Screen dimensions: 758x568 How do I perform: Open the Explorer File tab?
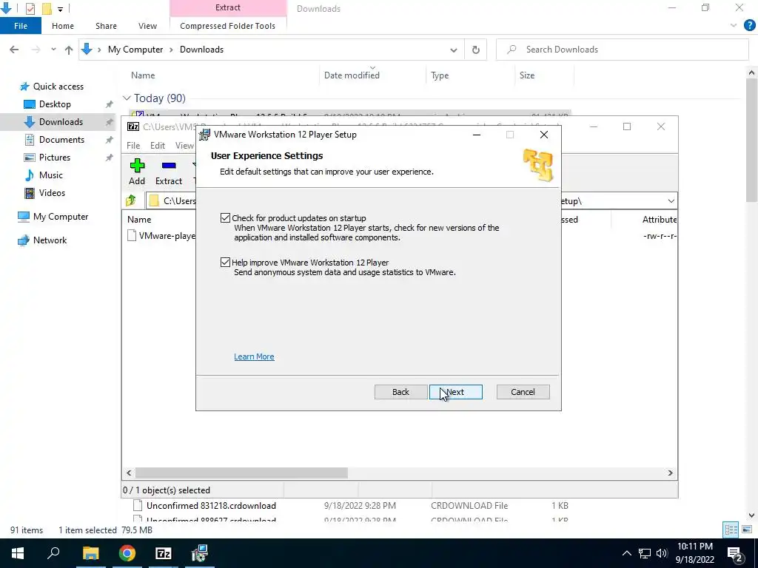click(x=21, y=26)
